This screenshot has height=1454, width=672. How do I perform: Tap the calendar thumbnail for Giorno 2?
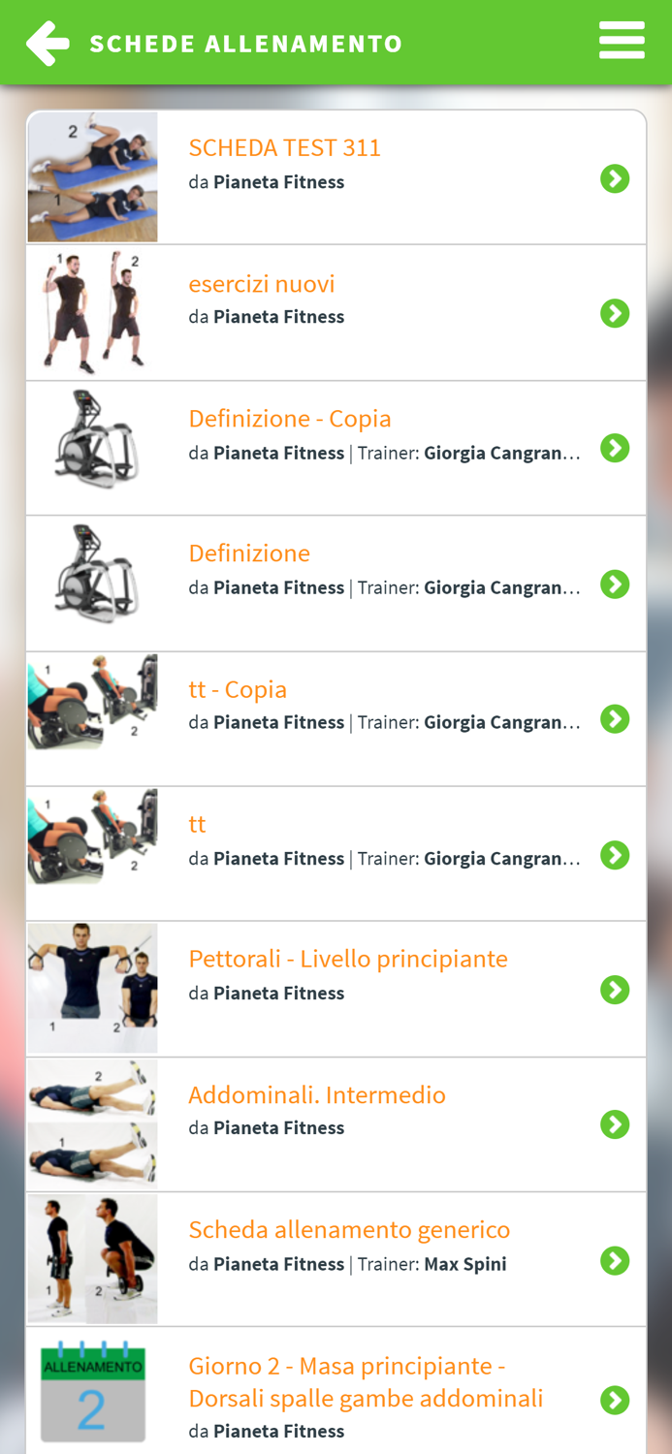tap(93, 1390)
